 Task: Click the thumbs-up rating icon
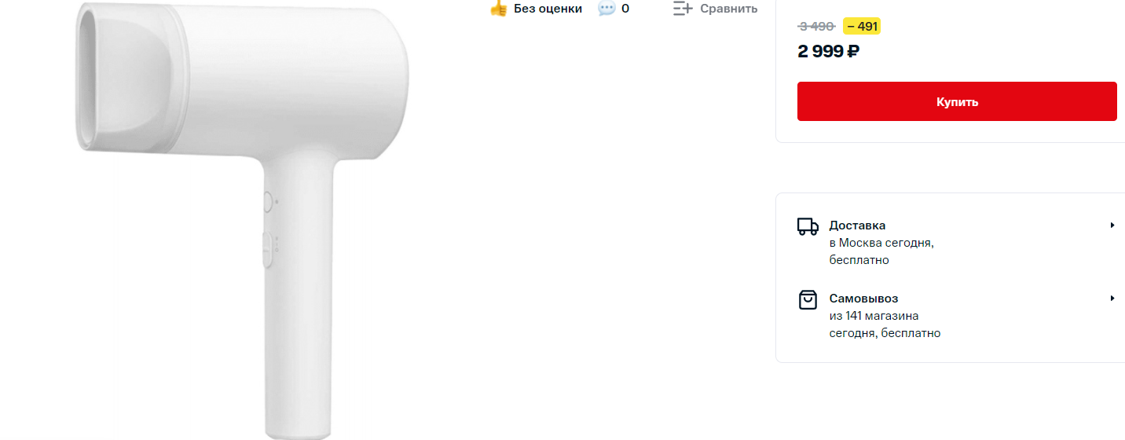pos(498,9)
